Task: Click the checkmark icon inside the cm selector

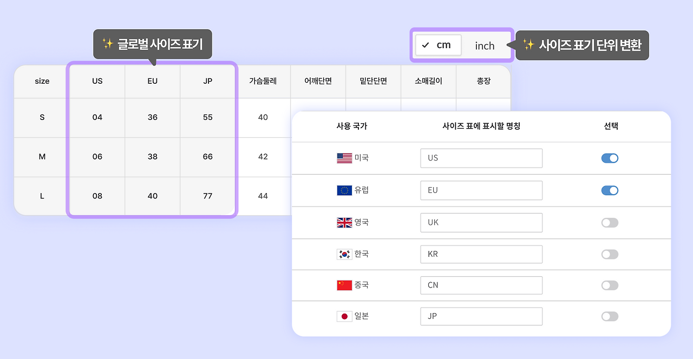Action: pos(426,45)
